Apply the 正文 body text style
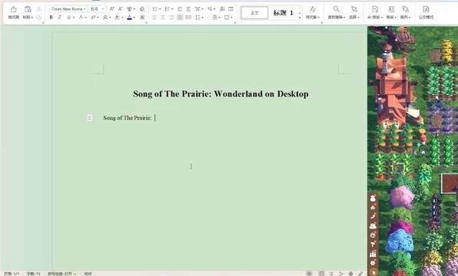The height and width of the screenshot is (276, 458). point(254,13)
